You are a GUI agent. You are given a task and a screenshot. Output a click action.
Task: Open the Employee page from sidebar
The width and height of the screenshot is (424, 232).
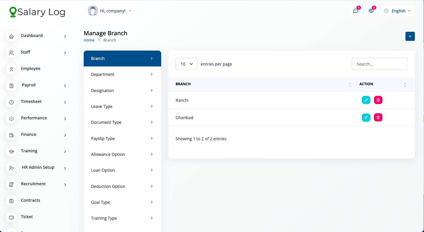pos(30,69)
